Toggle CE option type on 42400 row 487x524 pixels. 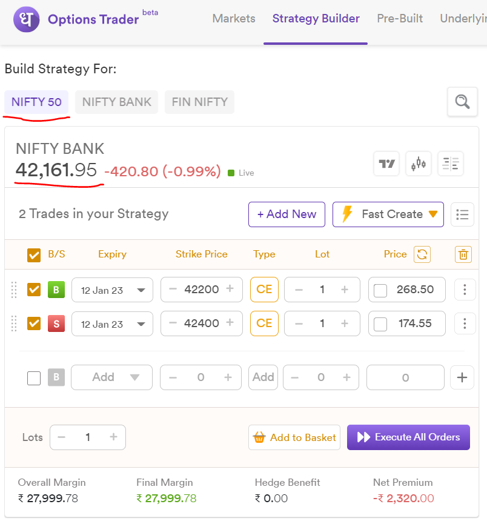pyautogui.click(x=264, y=323)
